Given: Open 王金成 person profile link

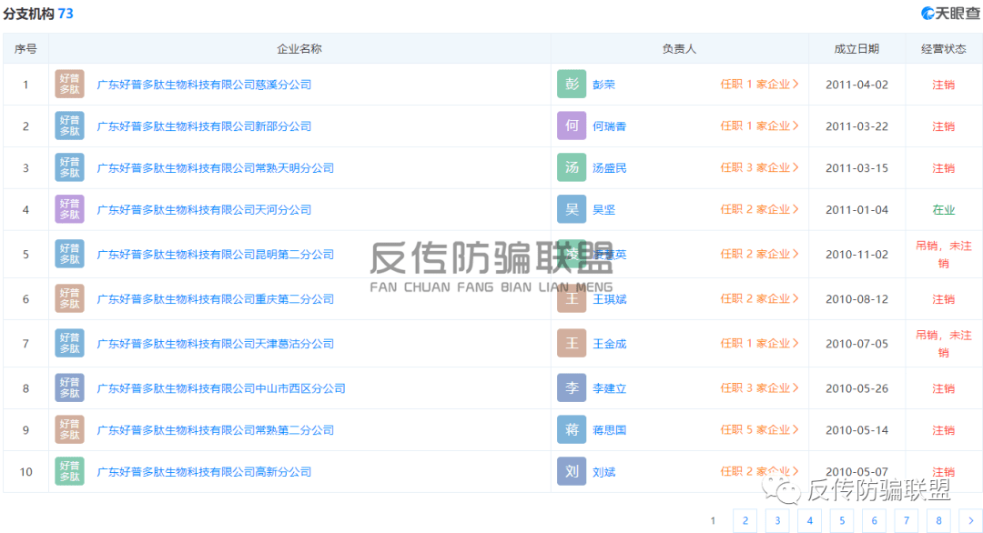Looking at the screenshot, I should tap(609, 344).
